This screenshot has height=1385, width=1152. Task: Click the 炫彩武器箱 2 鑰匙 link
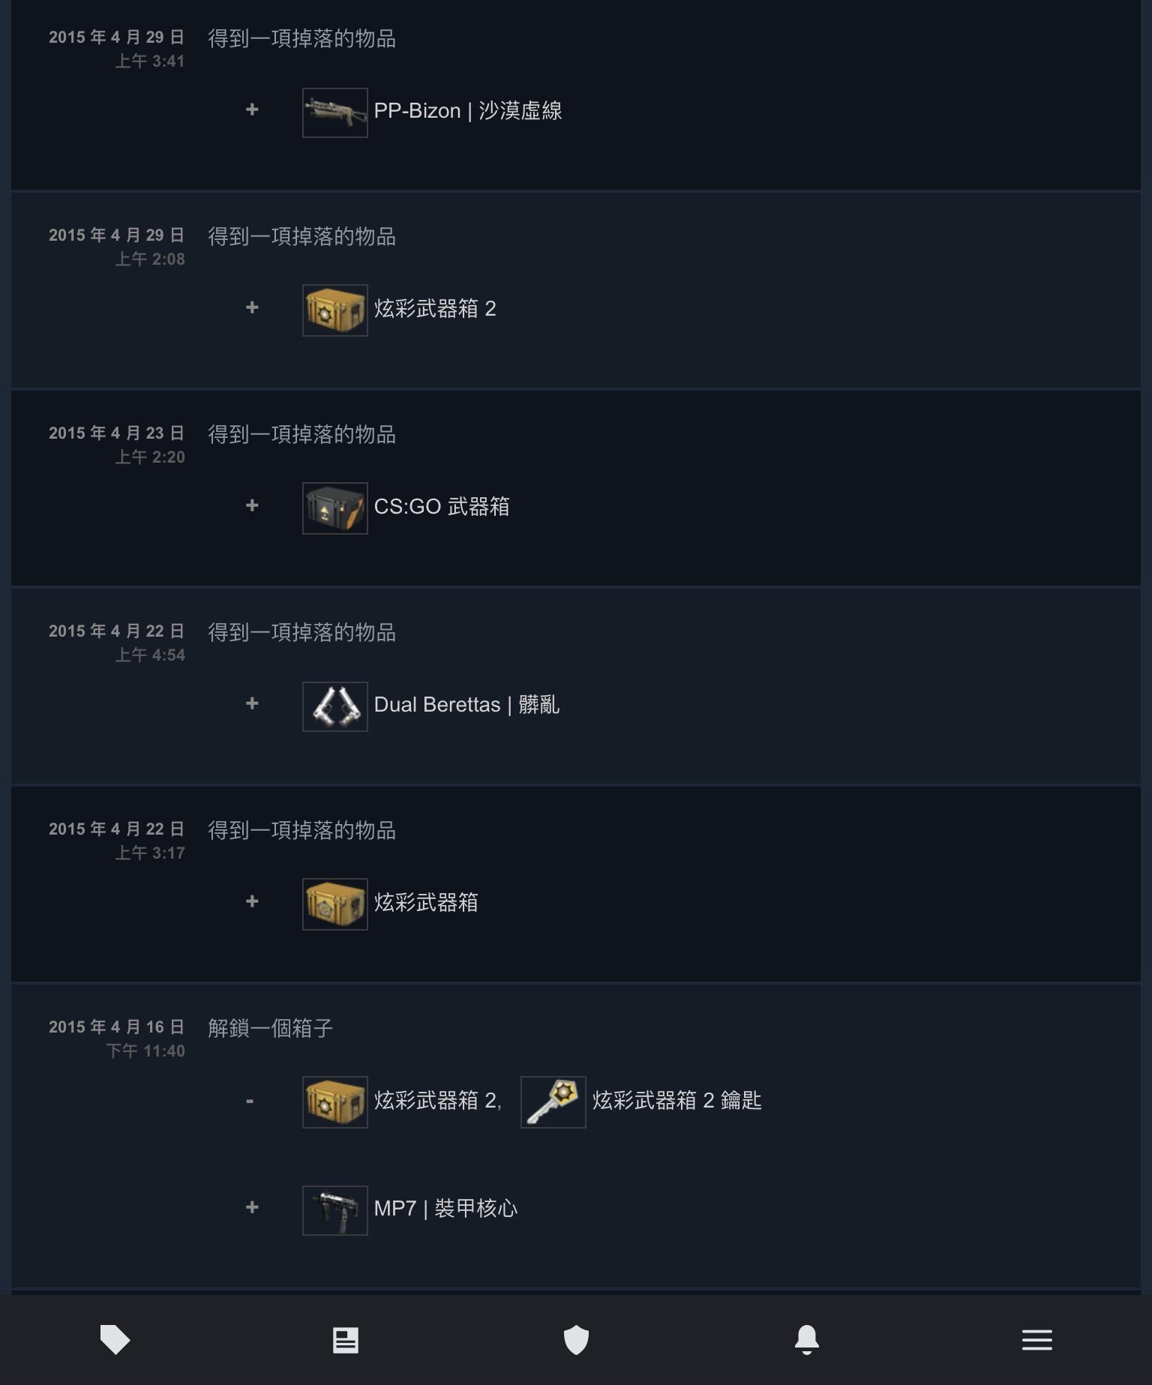point(676,1101)
